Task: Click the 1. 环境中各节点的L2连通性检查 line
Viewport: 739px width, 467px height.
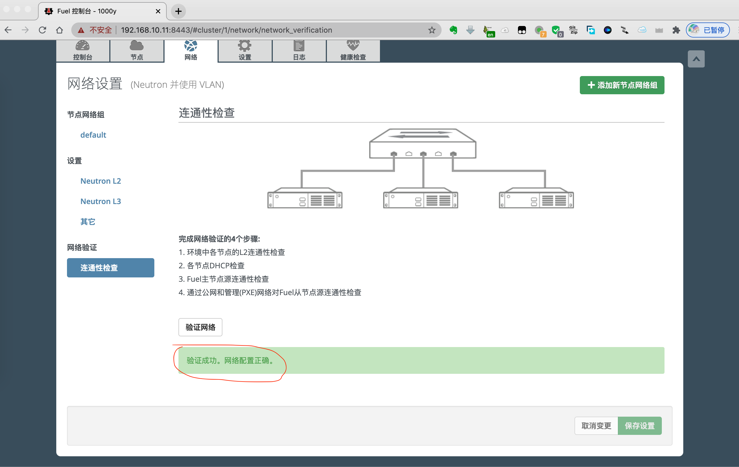Action: [232, 252]
